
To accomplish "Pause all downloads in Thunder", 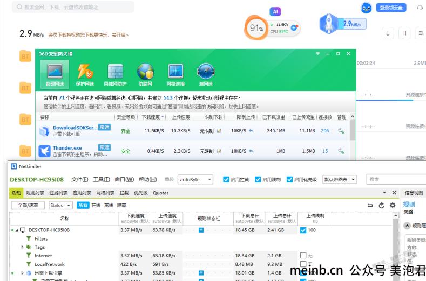I will (404, 33).
